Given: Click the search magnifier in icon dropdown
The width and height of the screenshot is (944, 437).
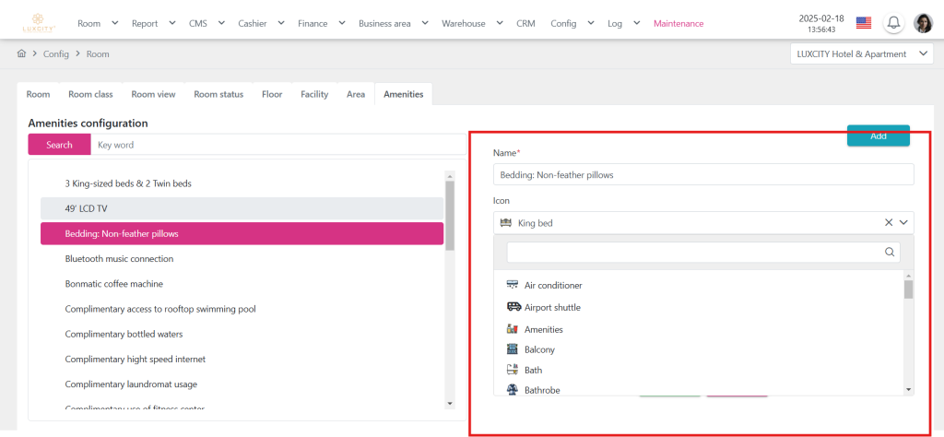Looking at the screenshot, I should click(890, 252).
